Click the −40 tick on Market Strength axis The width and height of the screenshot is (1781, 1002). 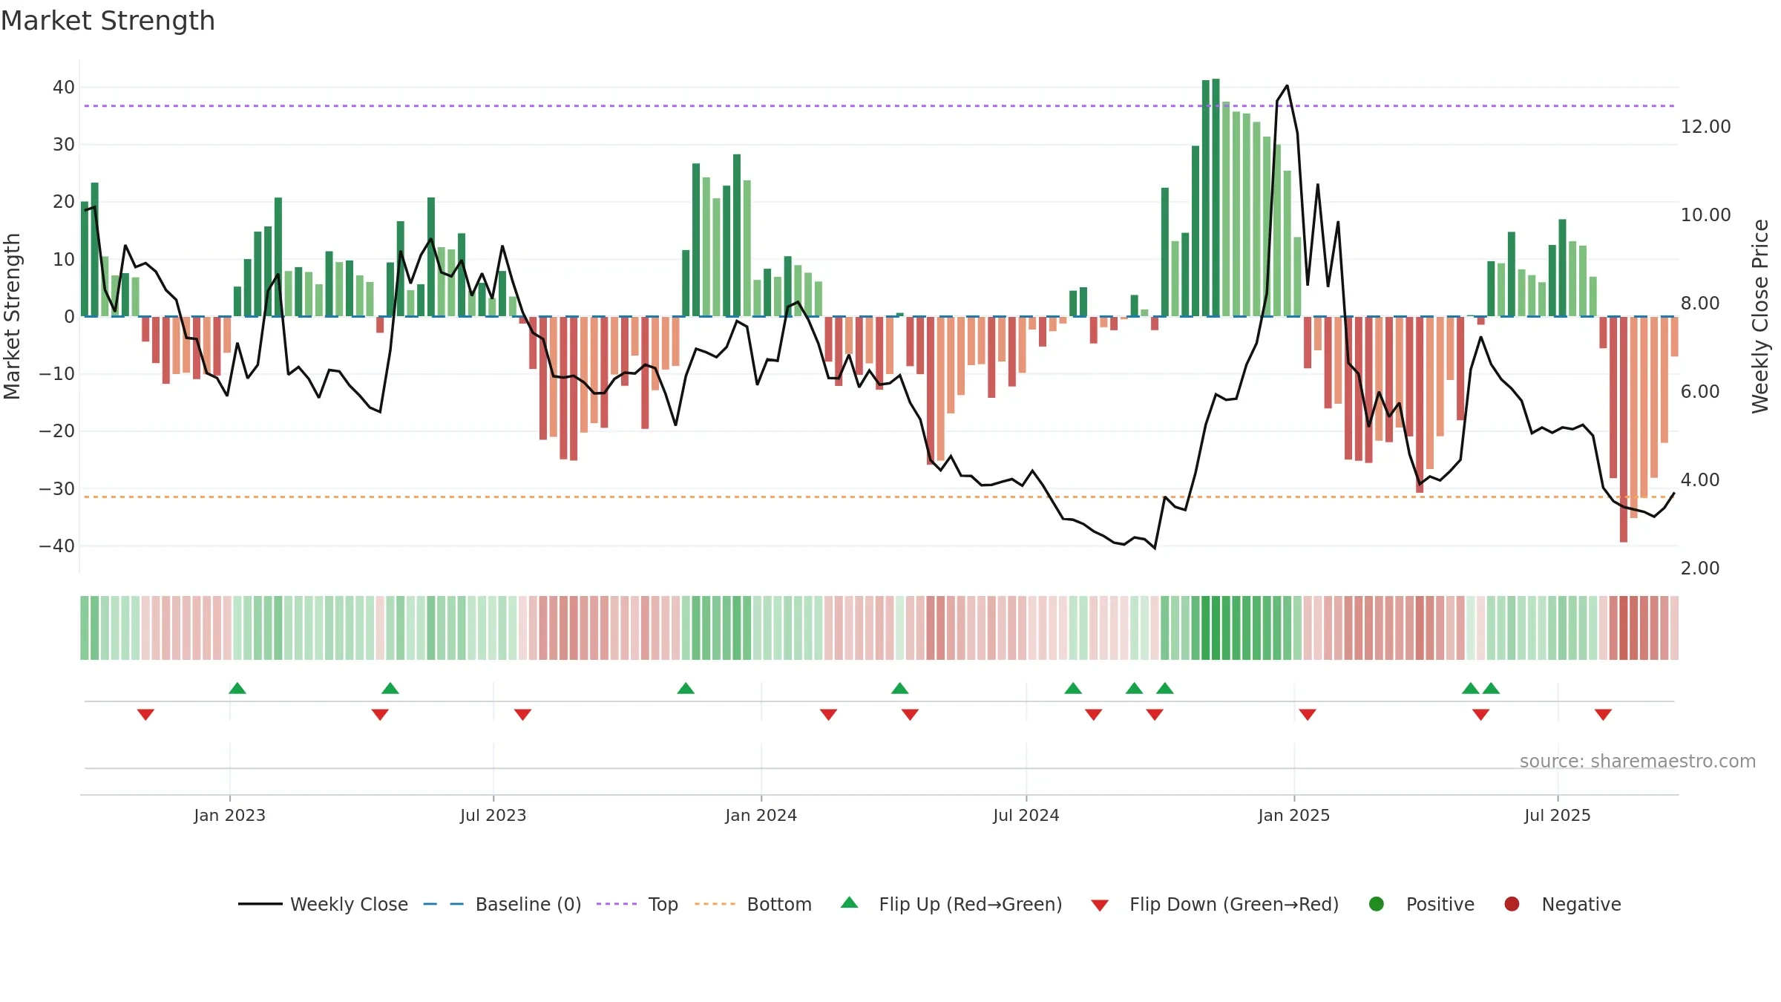click(x=57, y=546)
